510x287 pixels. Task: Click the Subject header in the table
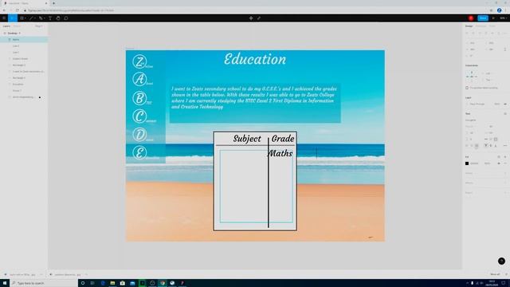[x=247, y=139]
